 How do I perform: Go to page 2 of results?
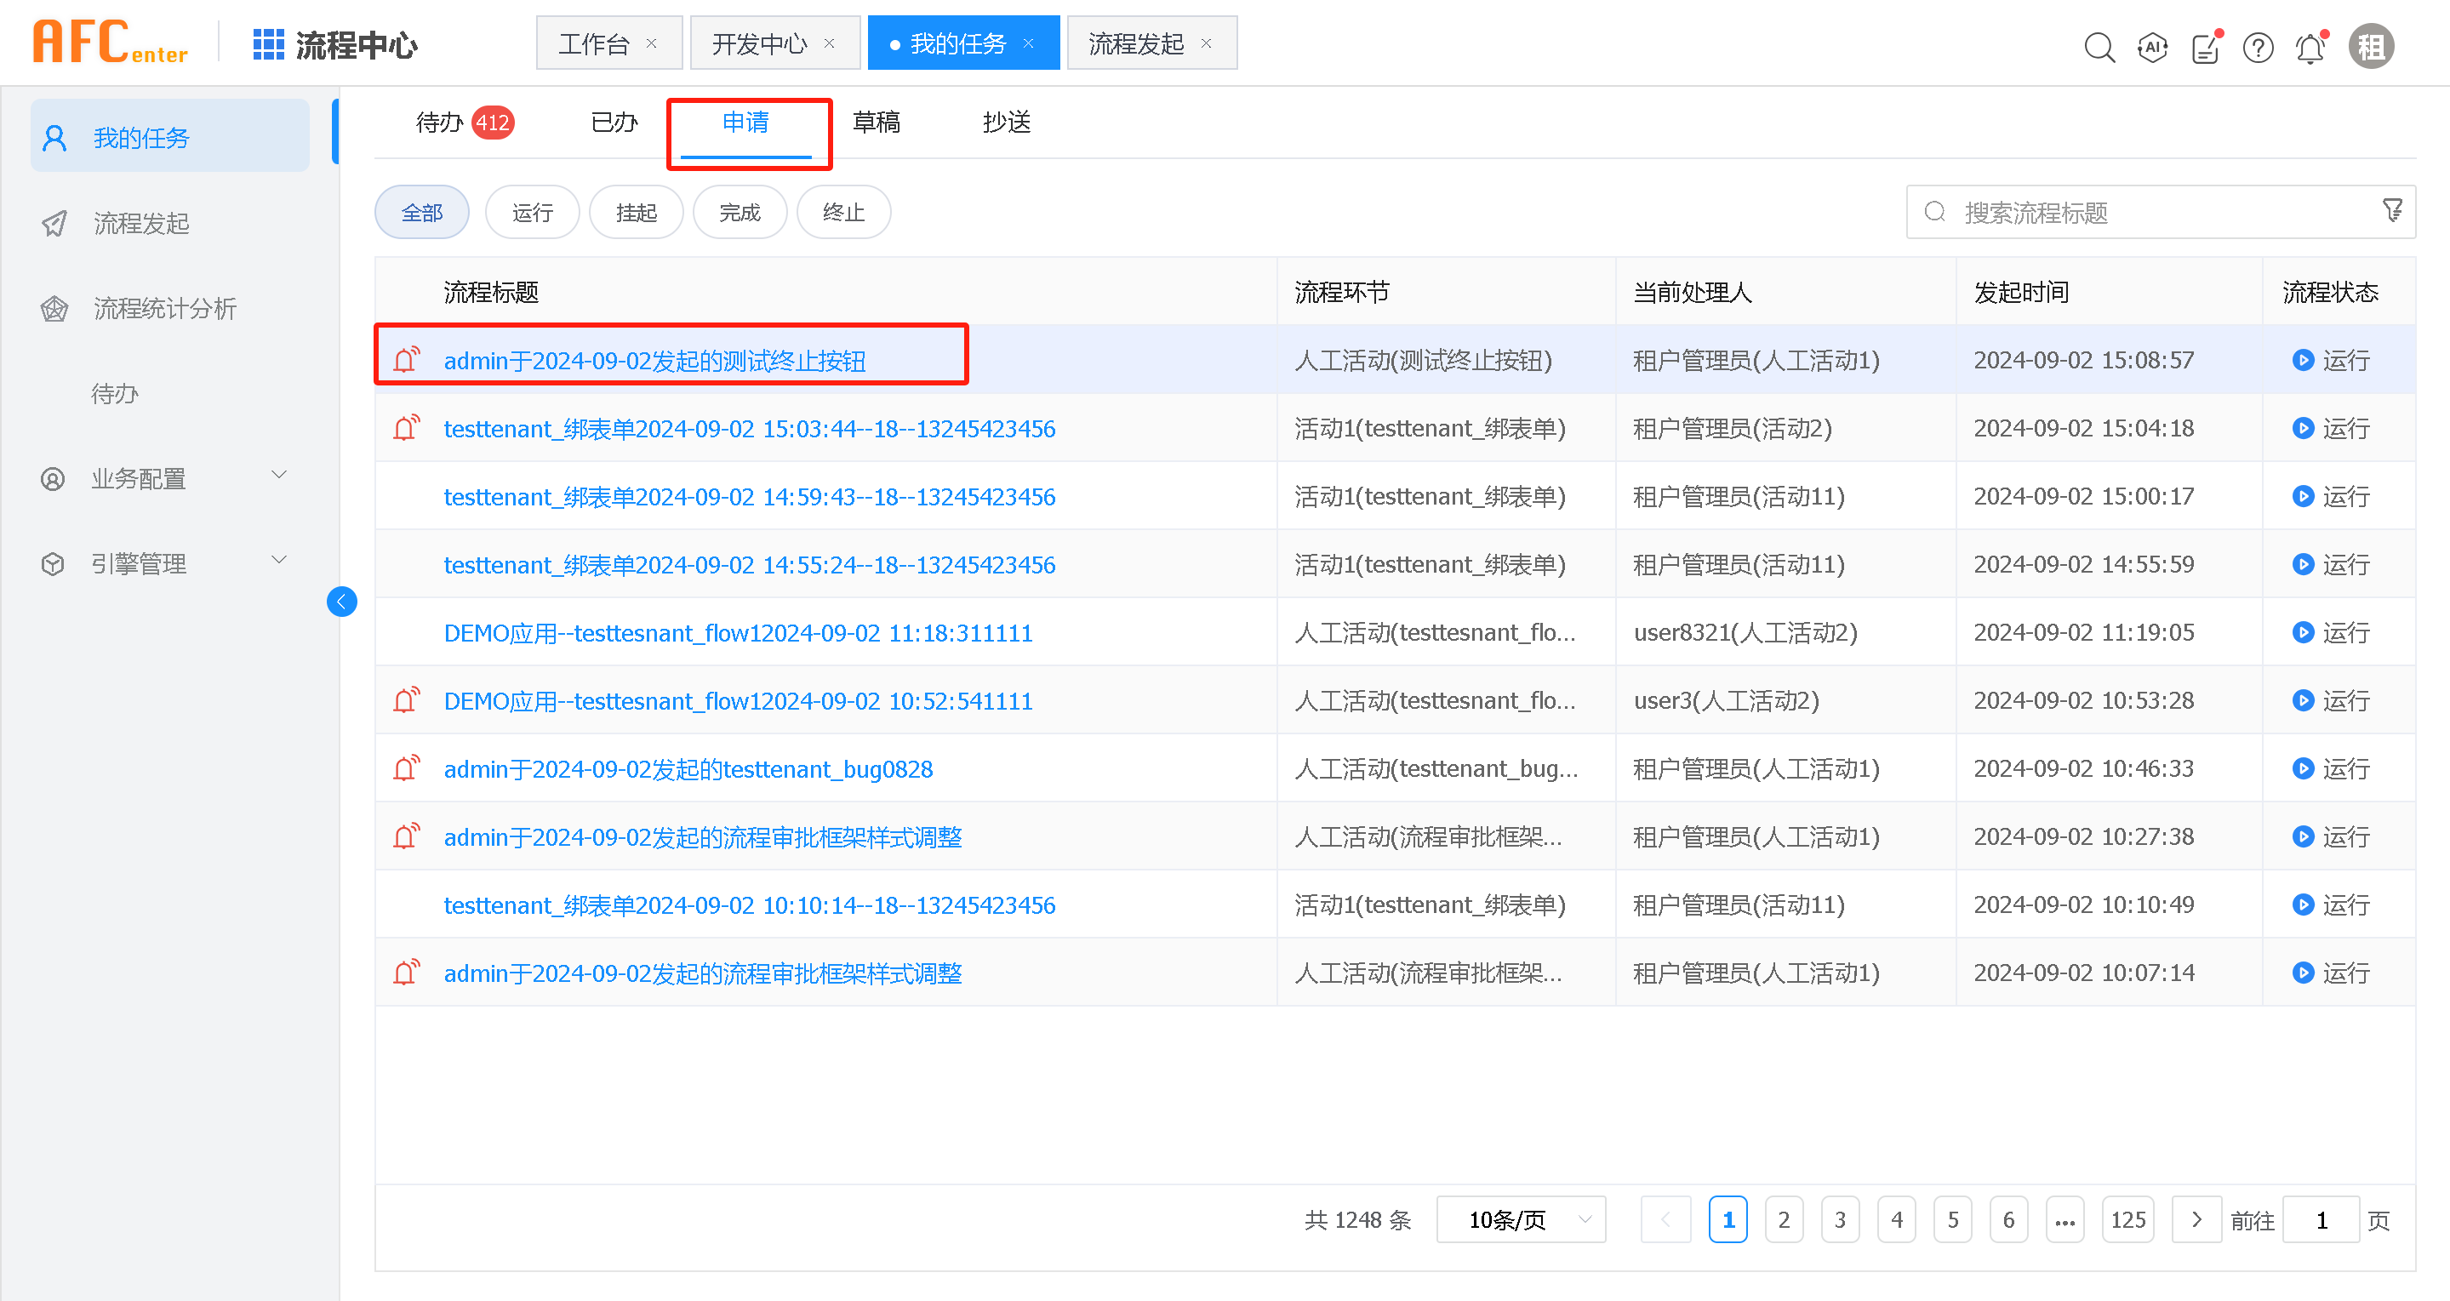[x=1785, y=1219]
